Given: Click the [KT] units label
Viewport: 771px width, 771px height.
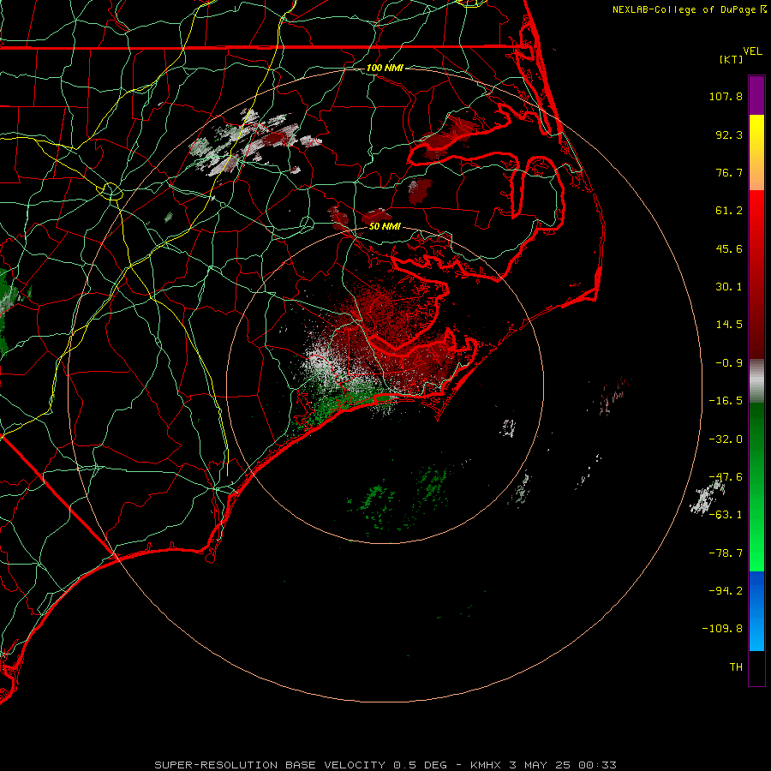Looking at the screenshot, I should coord(732,59).
